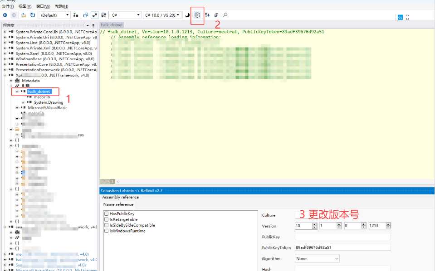The height and width of the screenshot is (271, 435).
Task: Select the Name reference tab
Action: coord(118,204)
